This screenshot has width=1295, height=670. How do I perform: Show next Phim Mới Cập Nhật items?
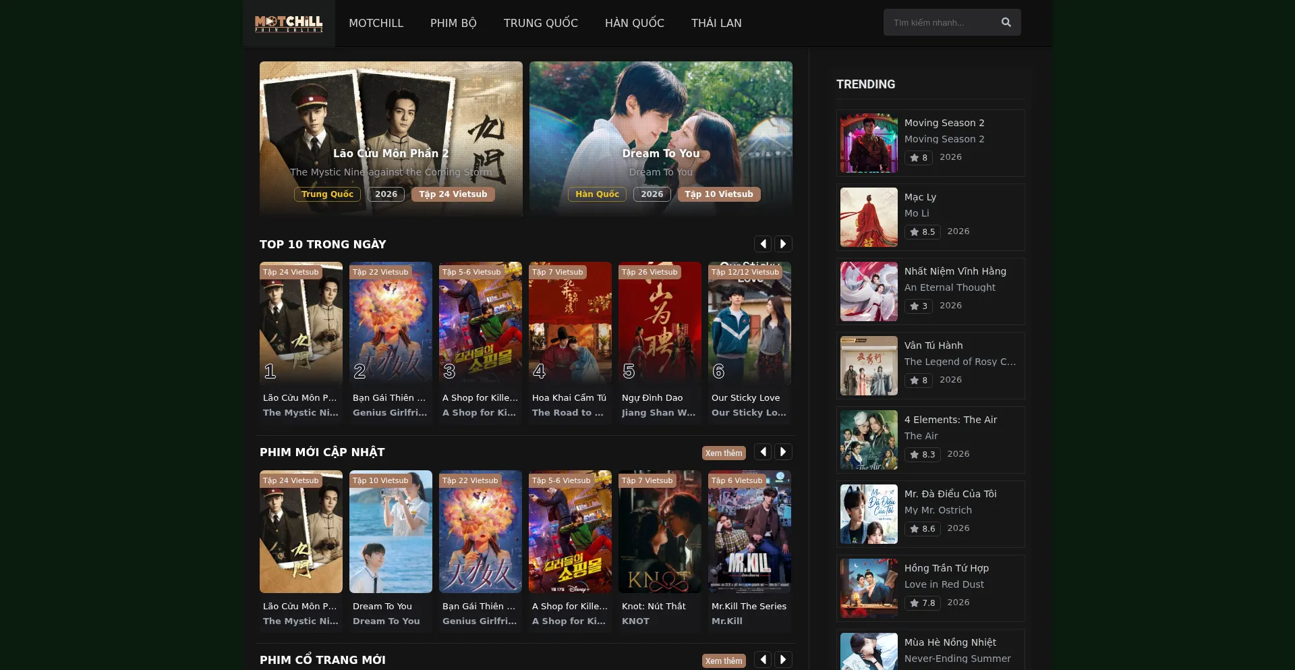click(x=783, y=452)
